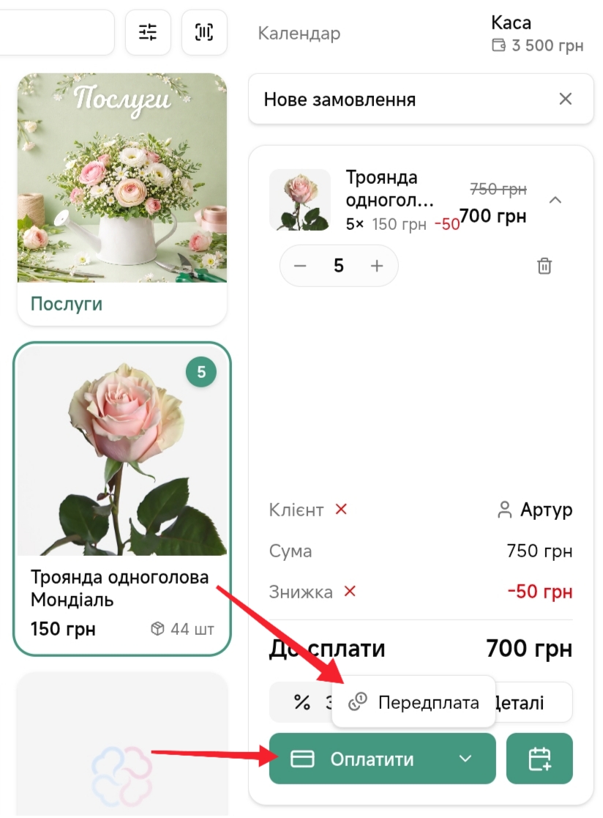Open the calendar-plus schedule order button
603x818 pixels.
click(539, 759)
